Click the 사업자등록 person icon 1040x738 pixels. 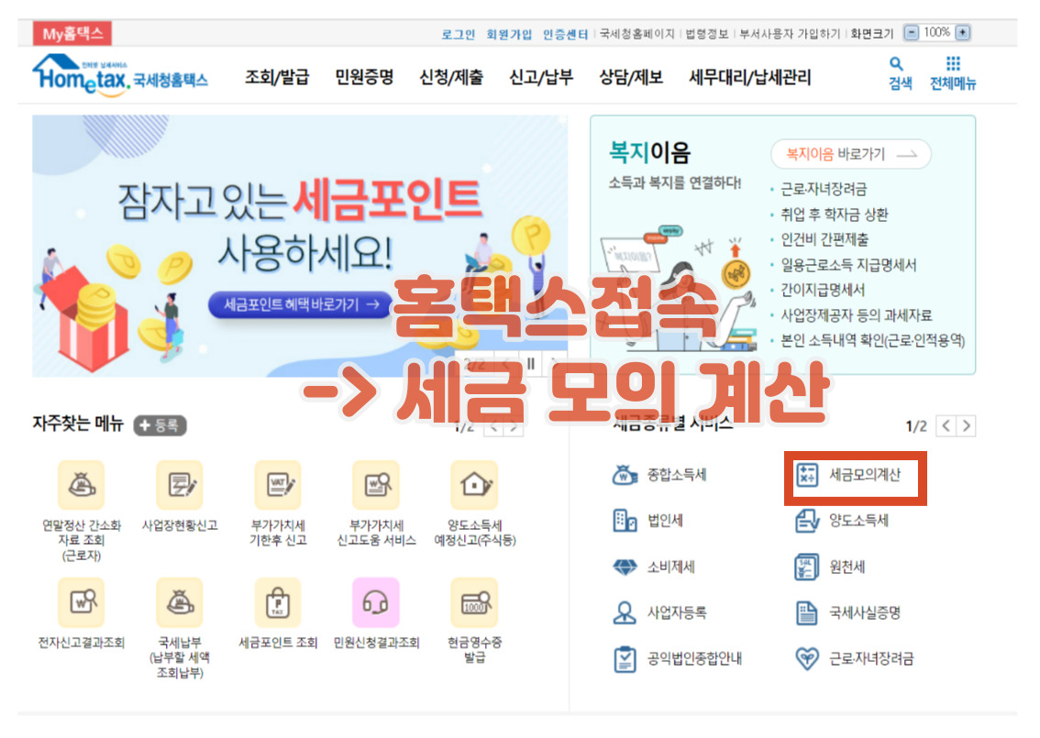click(x=625, y=612)
